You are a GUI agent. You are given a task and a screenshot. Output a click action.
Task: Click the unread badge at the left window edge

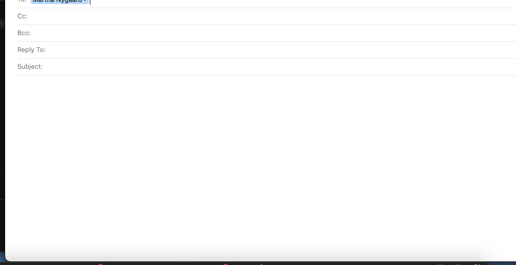[2, 24]
